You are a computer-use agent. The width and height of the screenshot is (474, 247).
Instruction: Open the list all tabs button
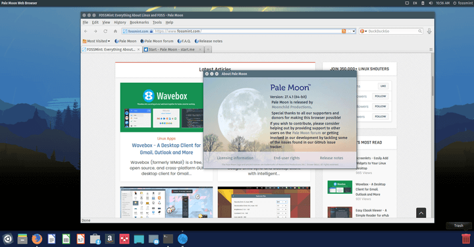click(431, 49)
